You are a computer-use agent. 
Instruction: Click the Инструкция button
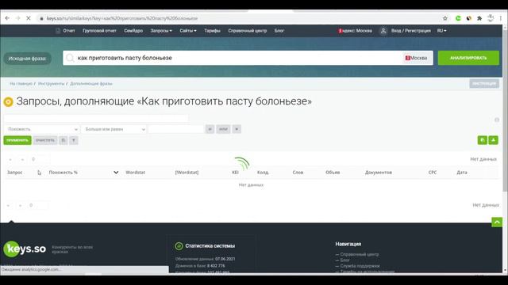click(484, 83)
